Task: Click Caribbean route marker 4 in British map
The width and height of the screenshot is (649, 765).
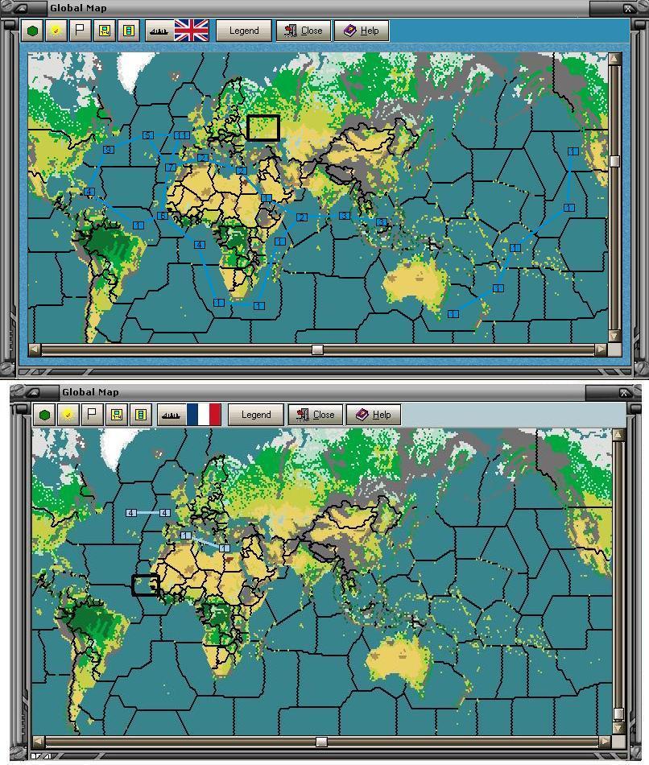Action: click(x=89, y=192)
